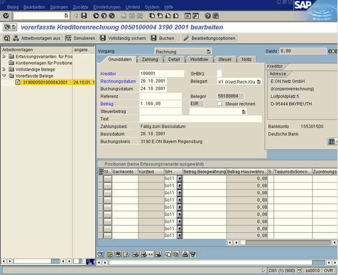Switch to the Notiz tab
The image size is (338, 275).
click(246, 59)
